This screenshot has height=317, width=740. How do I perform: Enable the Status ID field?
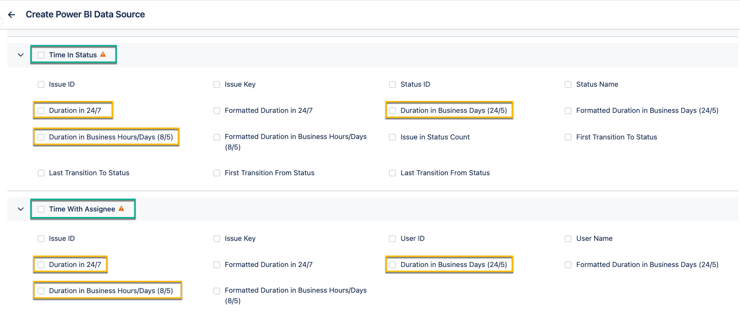click(392, 84)
